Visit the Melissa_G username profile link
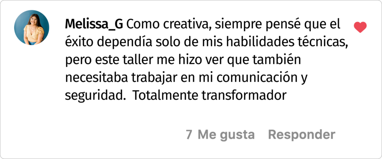The height and width of the screenshot is (159, 382). coord(94,25)
